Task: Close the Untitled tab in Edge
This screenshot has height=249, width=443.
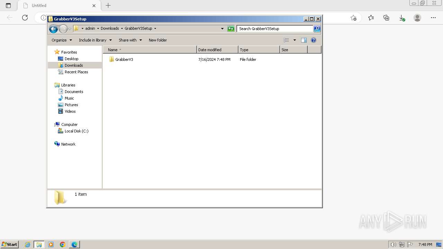Action: [94, 6]
